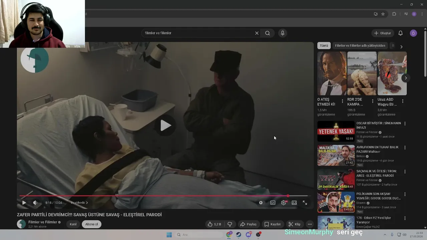Open options for 'SAÇMALIK VE ÖTESİ' video

(x=405, y=171)
